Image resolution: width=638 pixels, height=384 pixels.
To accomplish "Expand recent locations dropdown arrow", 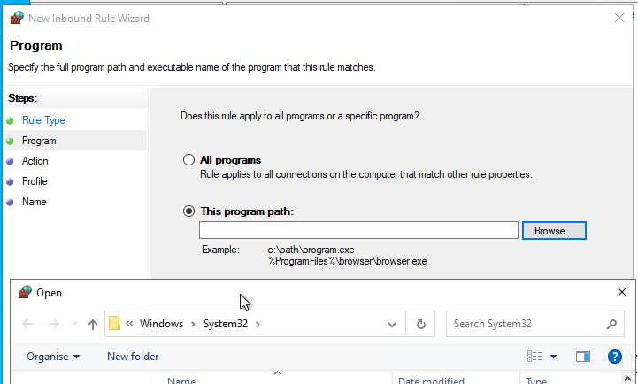I will [x=74, y=324].
